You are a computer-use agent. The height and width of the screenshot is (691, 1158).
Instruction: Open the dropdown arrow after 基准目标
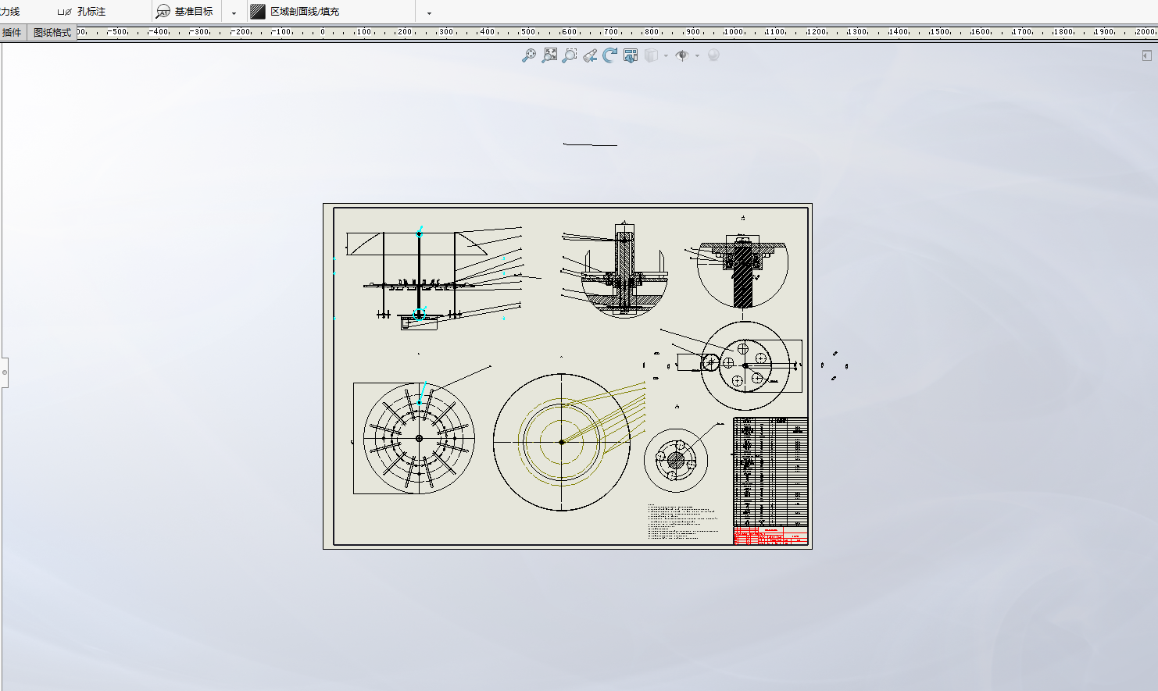pos(234,12)
